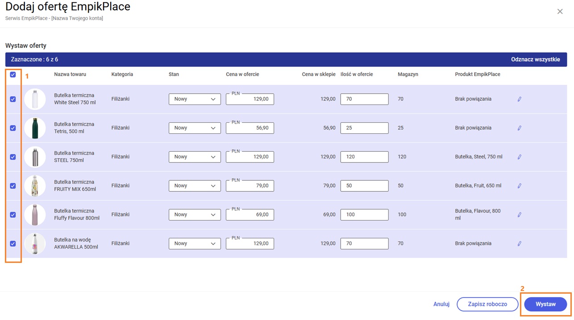The height and width of the screenshot is (320, 574).
Task: Click product name Butelka na wodę AKWARELLA 500ml
Action: pyautogui.click(x=76, y=243)
